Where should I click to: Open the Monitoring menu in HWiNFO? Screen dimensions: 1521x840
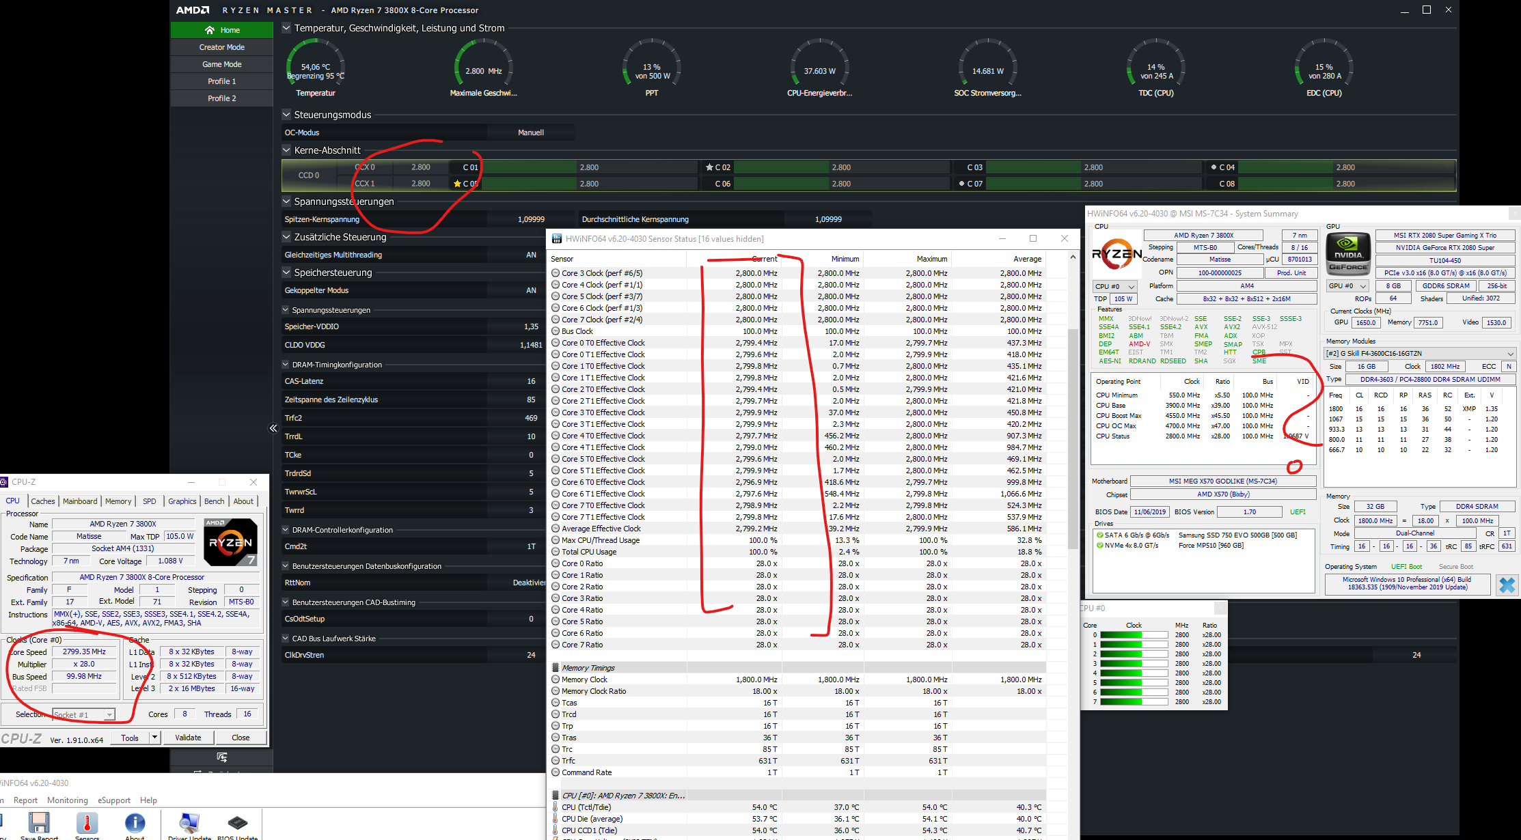pyautogui.click(x=67, y=800)
